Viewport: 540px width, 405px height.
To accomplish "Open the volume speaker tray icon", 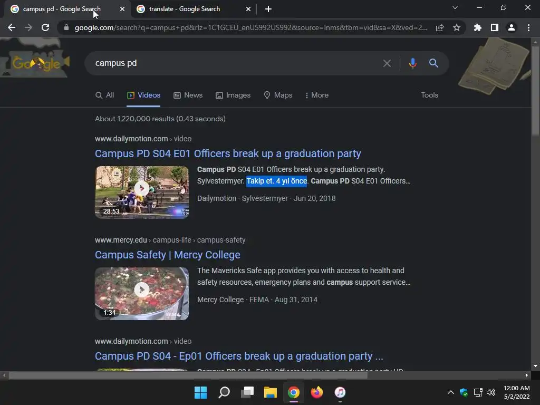I will [491, 392].
